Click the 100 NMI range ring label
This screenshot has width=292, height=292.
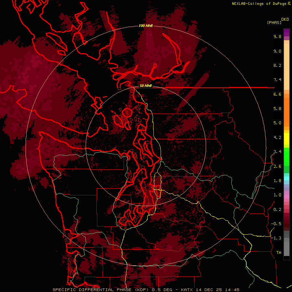[146, 26]
